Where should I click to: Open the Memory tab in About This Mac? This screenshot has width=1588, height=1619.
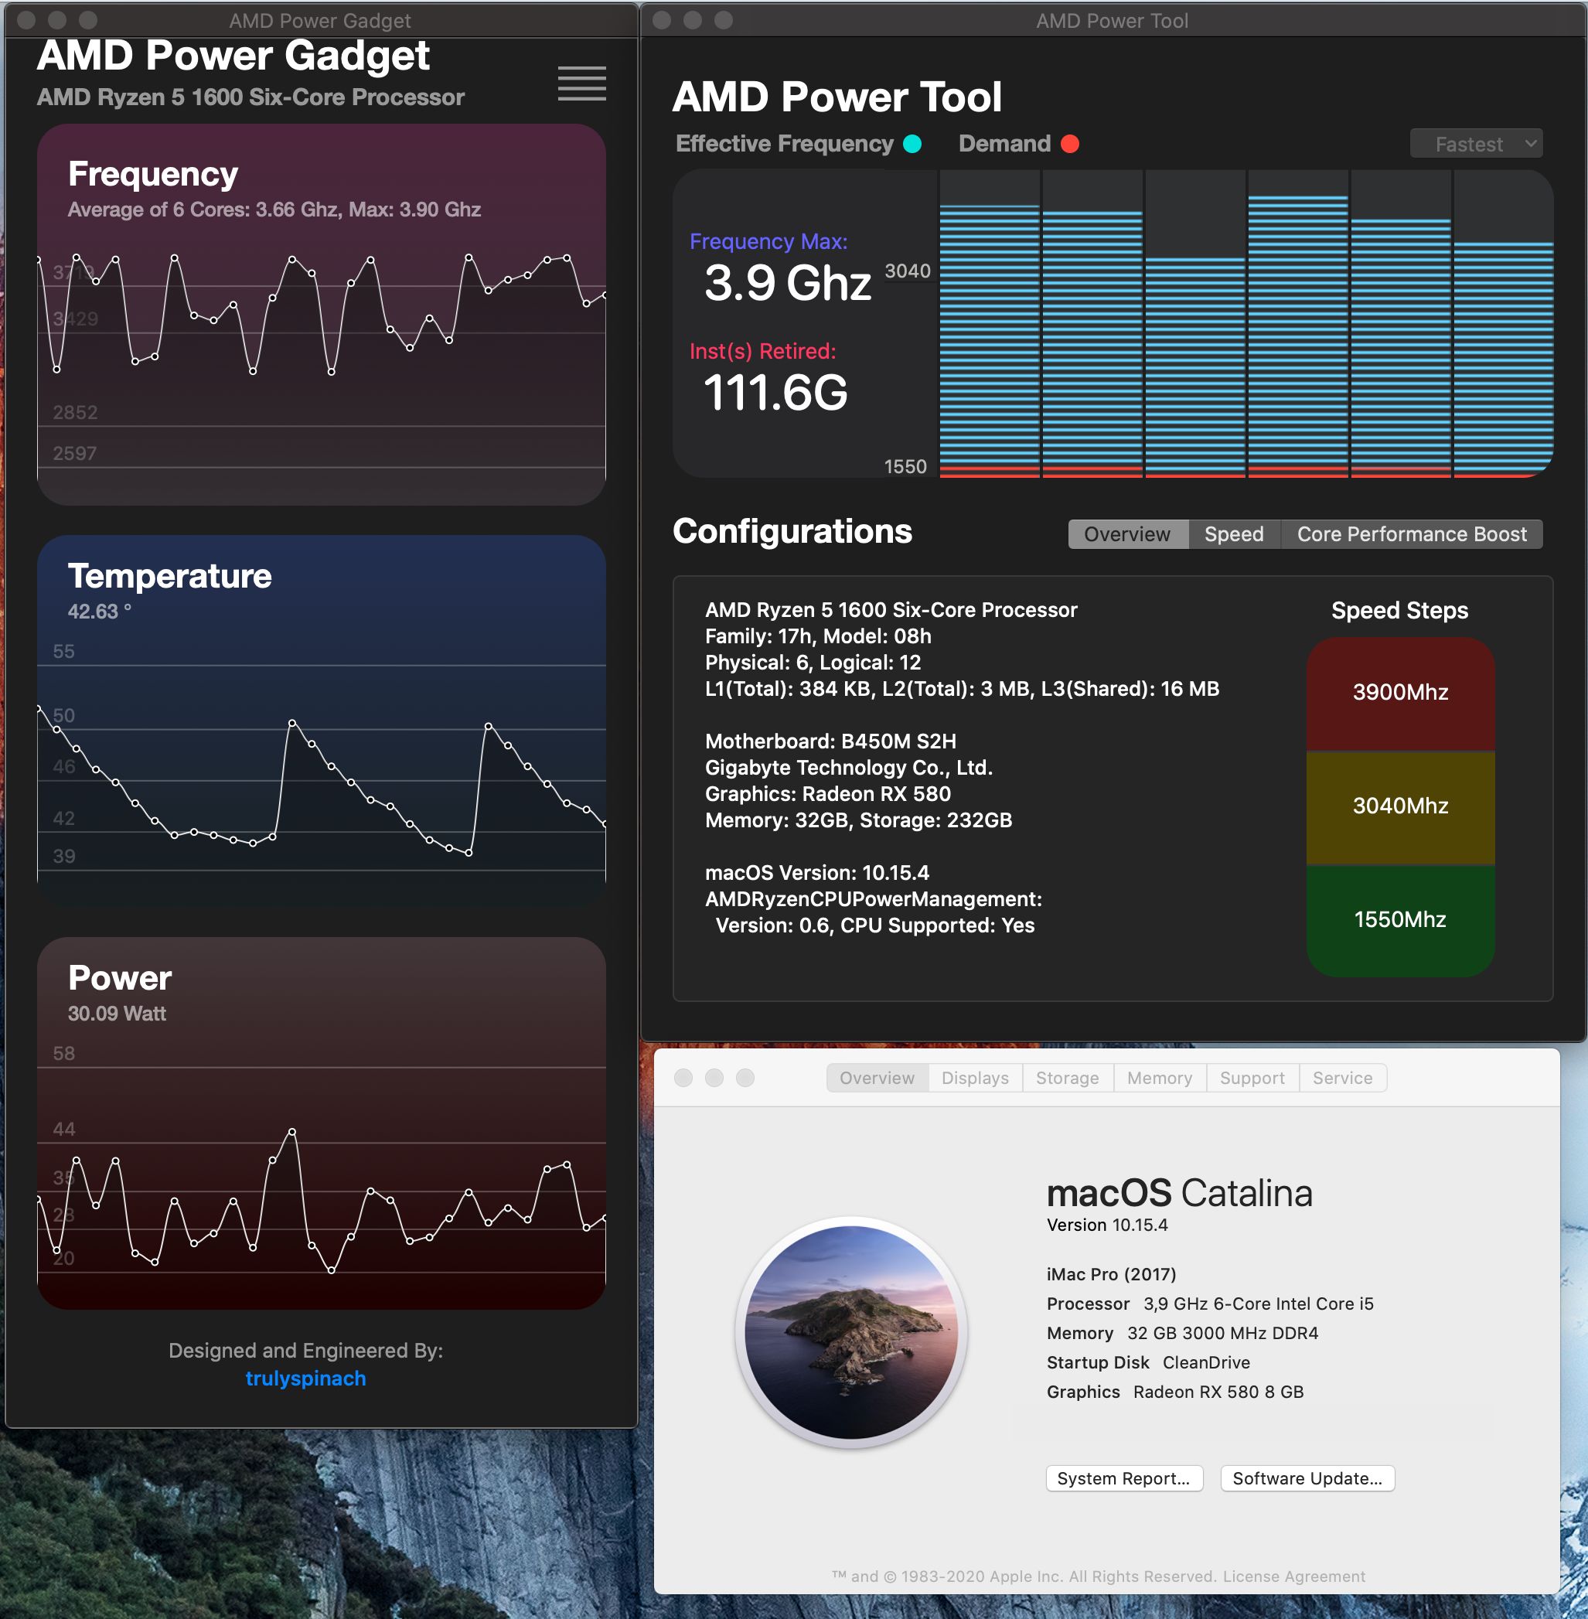click(1158, 1078)
